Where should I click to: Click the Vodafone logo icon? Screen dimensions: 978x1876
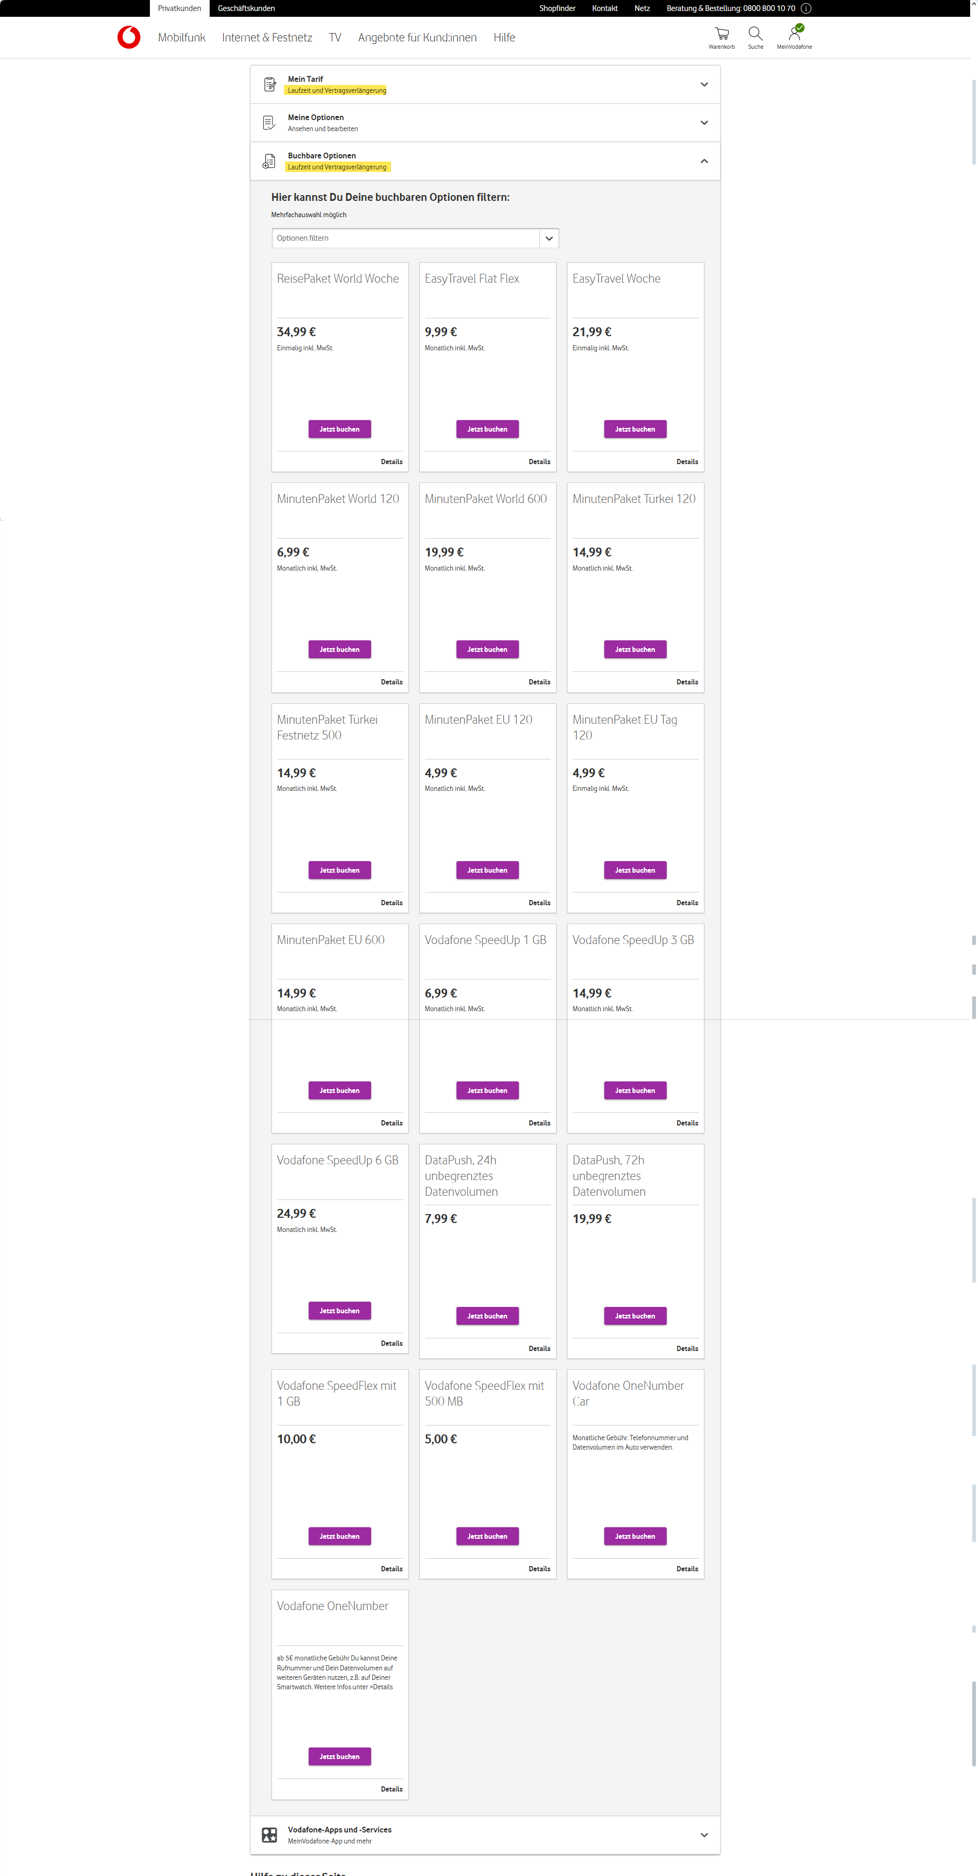tap(129, 37)
